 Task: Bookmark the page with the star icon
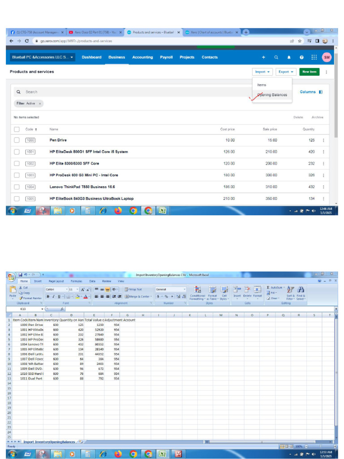pos(300,41)
